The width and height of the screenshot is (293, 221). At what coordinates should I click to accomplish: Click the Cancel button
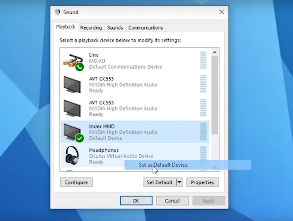point(172,200)
